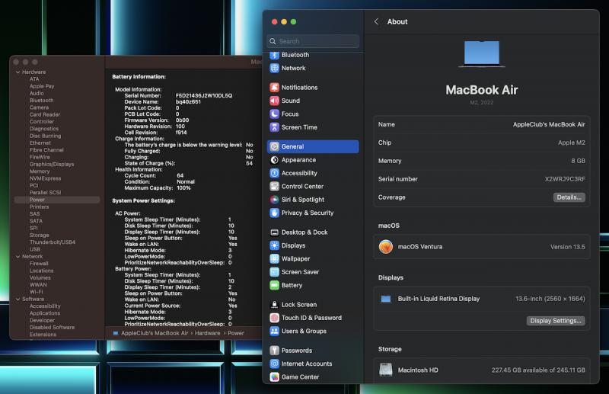
Task: Open Display Settings button
Action: coord(556,321)
